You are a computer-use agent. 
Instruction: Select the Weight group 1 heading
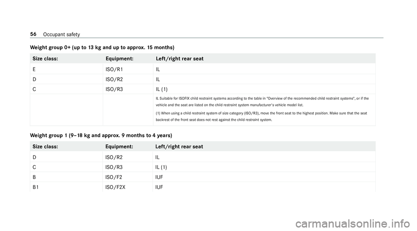click(101, 136)
